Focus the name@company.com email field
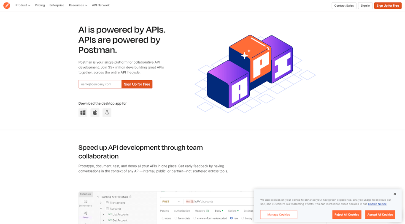 100,84
